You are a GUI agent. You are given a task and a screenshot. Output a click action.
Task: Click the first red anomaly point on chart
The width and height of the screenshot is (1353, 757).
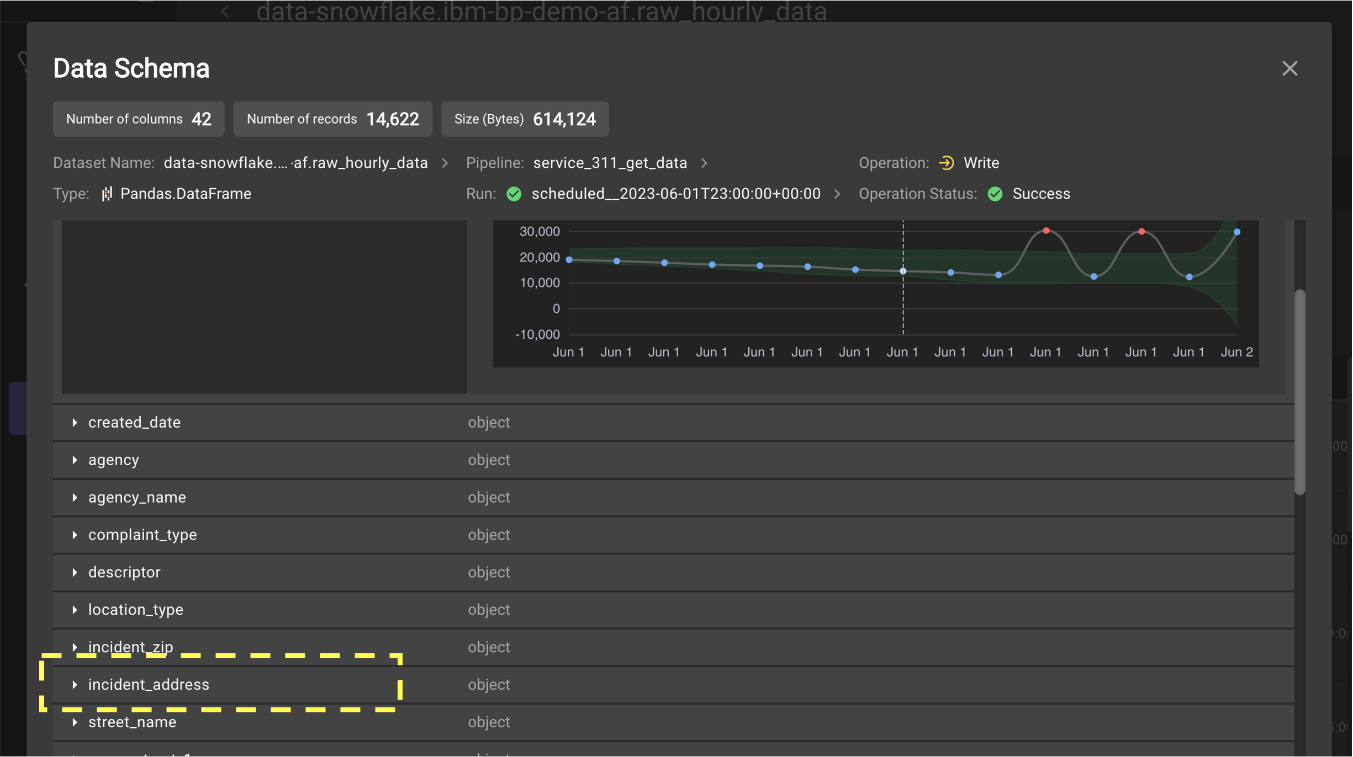(1046, 231)
